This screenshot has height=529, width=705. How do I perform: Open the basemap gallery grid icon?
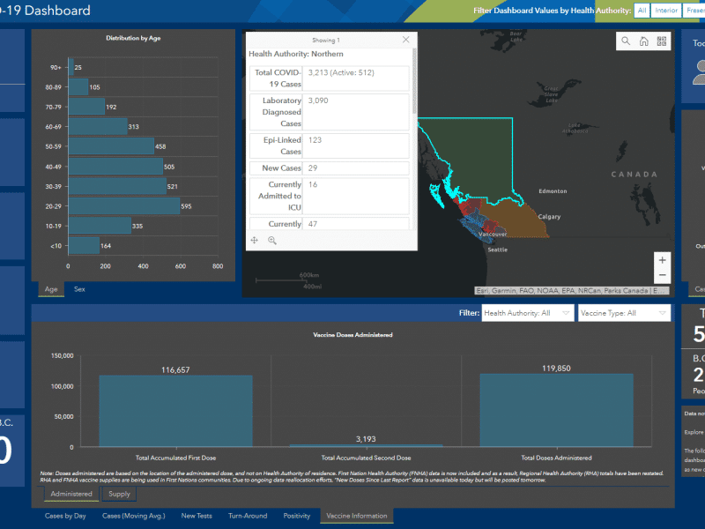coord(662,41)
